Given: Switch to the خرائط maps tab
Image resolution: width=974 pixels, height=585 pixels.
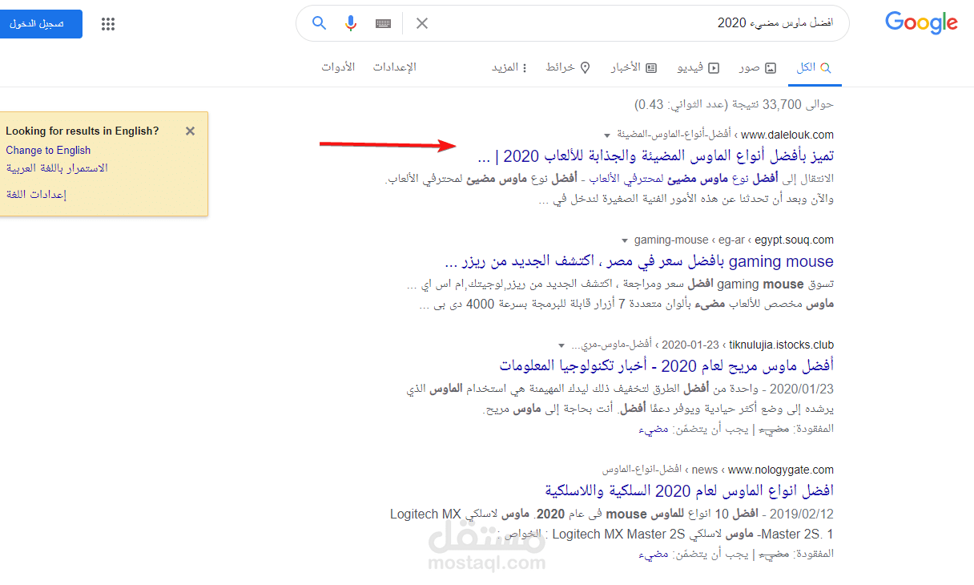Looking at the screenshot, I should pyautogui.click(x=568, y=67).
